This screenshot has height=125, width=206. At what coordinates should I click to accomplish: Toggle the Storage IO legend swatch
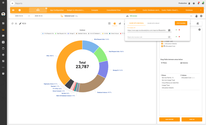coord(68,34)
